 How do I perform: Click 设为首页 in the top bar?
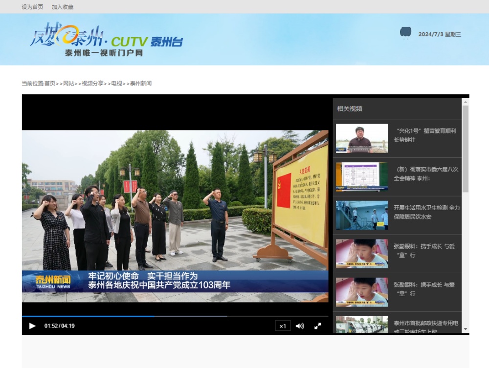point(32,7)
